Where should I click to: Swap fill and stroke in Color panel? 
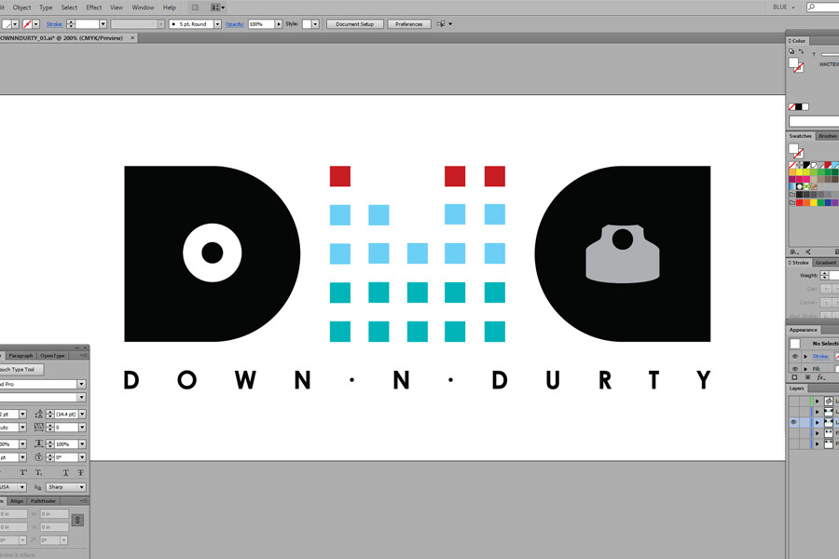click(801, 52)
